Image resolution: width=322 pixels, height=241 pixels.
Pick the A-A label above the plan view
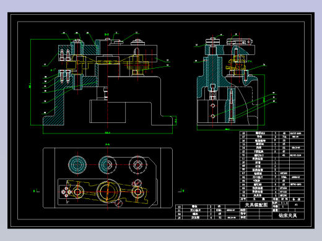(107, 145)
